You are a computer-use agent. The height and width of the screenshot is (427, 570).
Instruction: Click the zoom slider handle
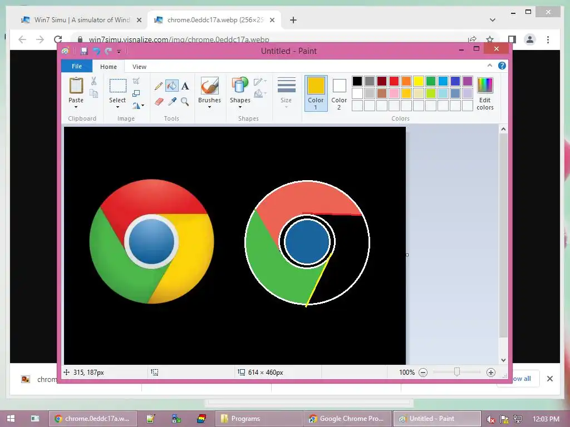[457, 372]
